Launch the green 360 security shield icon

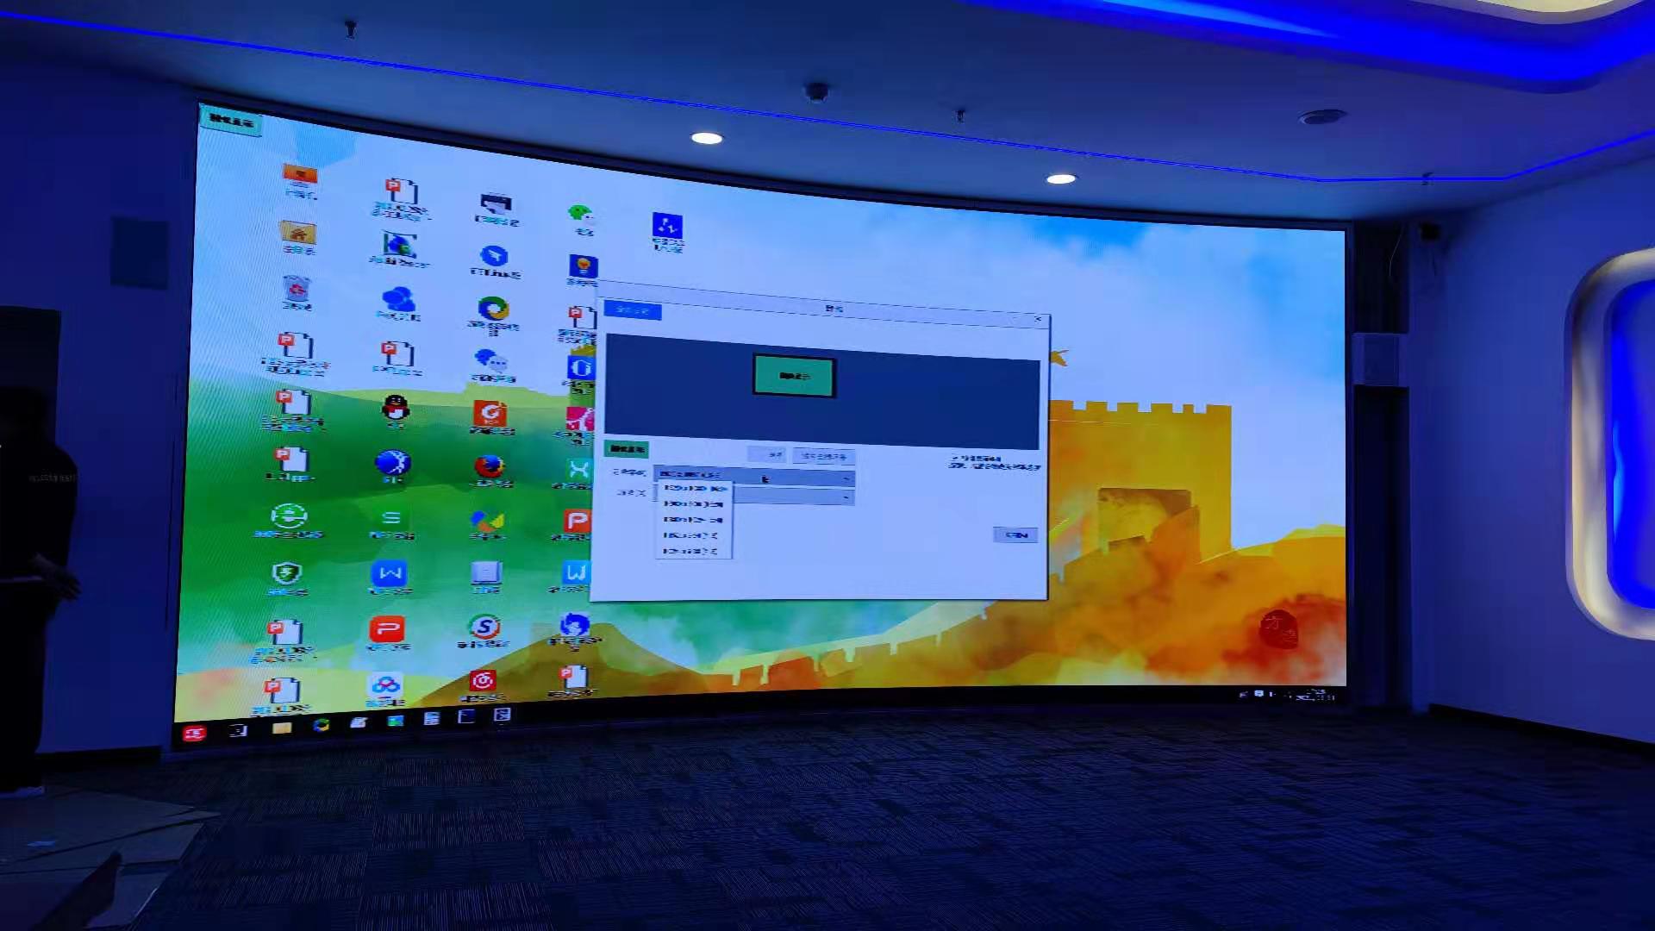[286, 573]
